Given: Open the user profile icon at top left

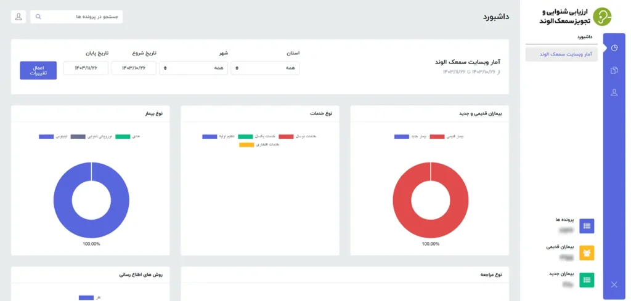Looking at the screenshot, I should [x=18, y=17].
